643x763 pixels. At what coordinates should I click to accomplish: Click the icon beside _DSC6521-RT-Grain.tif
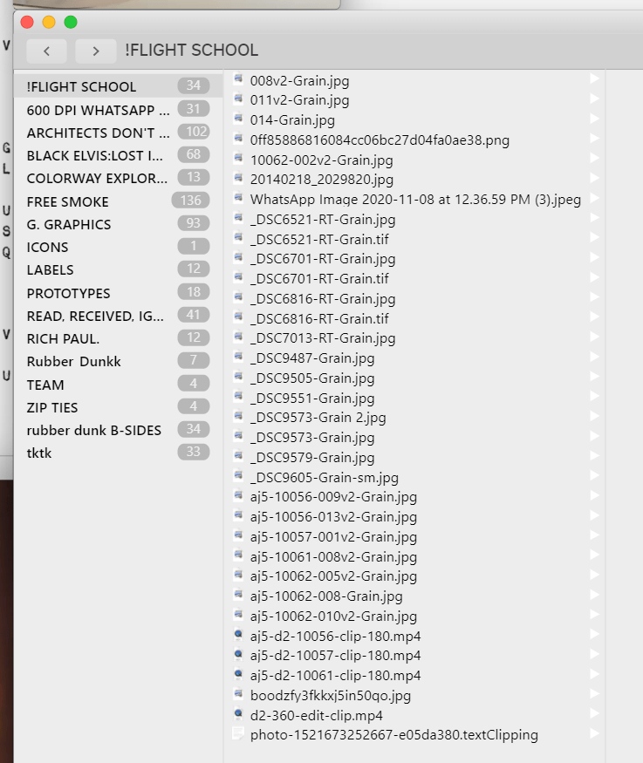[238, 238]
